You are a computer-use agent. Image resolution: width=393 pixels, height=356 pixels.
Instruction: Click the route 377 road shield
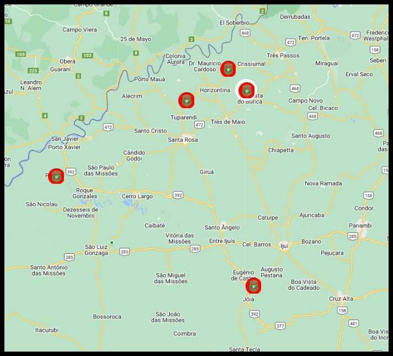coord(280,326)
